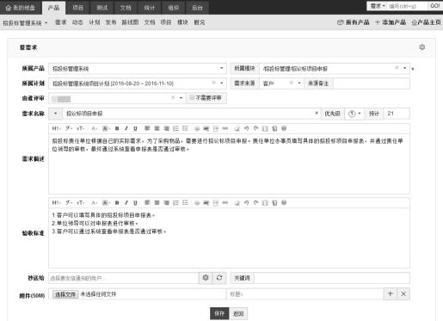Remove formatting with eraser in 需求描述 editor
This screenshot has height=321, width=443.
click(x=237, y=128)
